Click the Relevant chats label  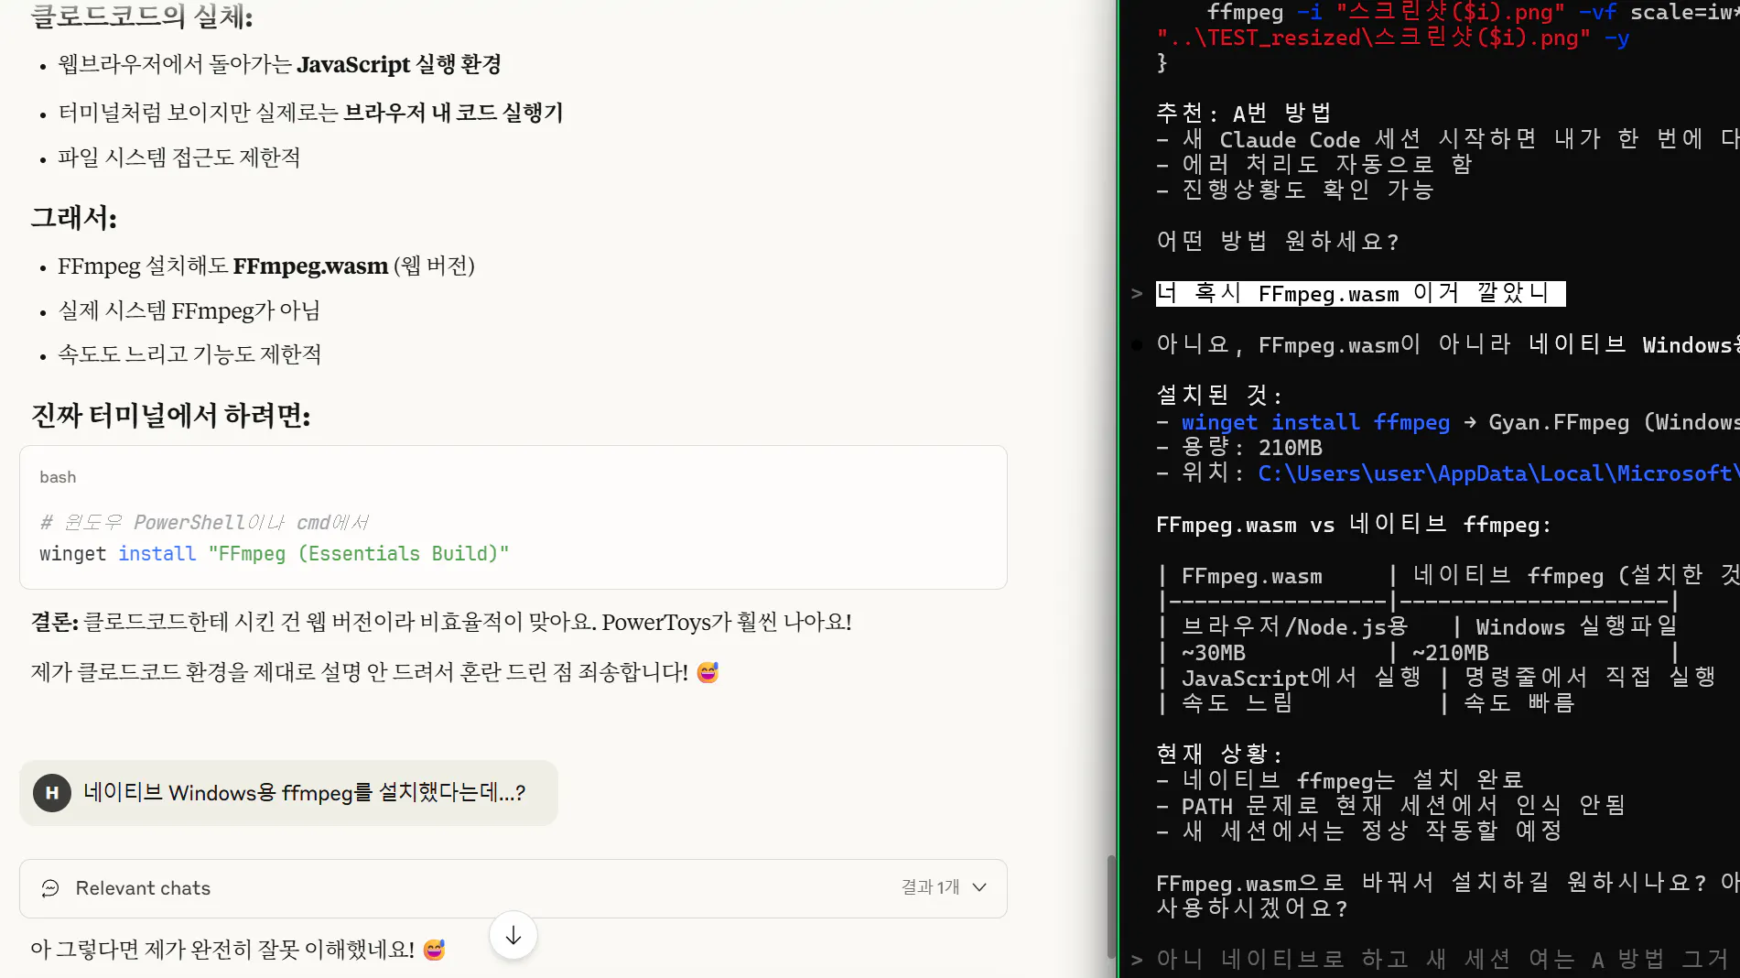[x=143, y=888]
